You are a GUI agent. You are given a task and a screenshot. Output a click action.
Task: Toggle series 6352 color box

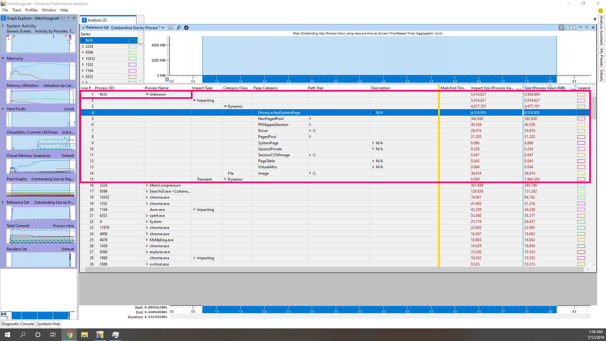[133, 77]
